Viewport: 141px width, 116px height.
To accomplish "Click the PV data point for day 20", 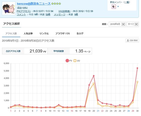I will coord(94,76).
